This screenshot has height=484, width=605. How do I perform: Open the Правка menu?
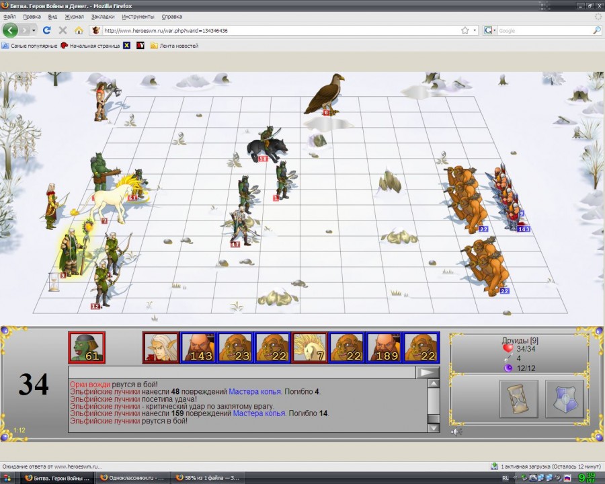pyautogui.click(x=32, y=17)
